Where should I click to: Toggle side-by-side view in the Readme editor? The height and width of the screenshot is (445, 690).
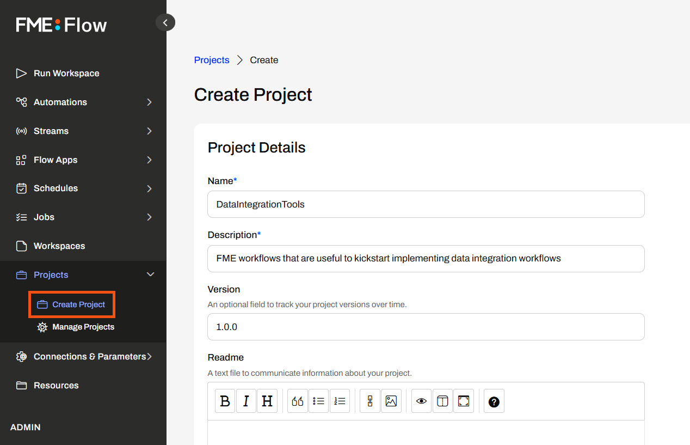[442, 401]
